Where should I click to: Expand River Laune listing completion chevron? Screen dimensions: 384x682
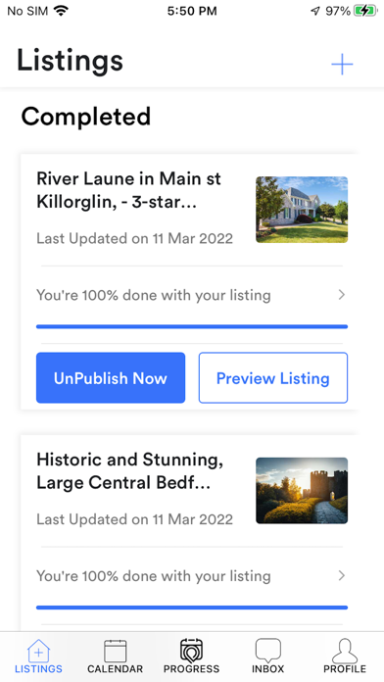point(342,295)
